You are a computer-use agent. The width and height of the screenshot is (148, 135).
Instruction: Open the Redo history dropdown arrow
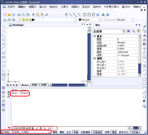click(x=61, y=15)
